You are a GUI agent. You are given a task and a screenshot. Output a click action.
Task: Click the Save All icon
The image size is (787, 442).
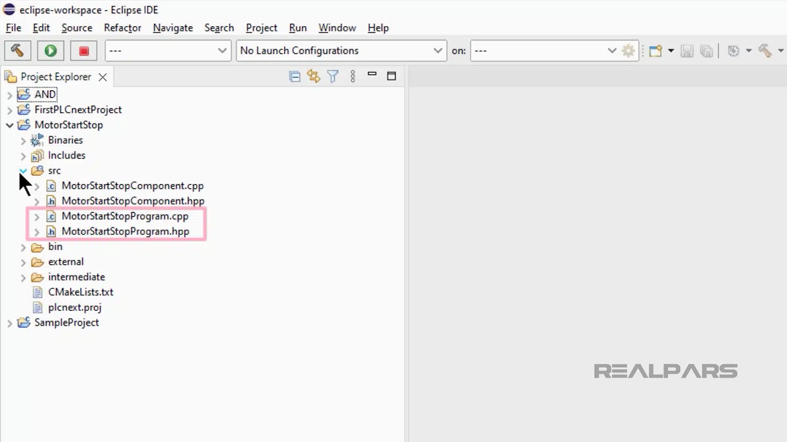point(707,51)
